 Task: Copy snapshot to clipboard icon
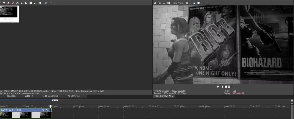point(194,3)
